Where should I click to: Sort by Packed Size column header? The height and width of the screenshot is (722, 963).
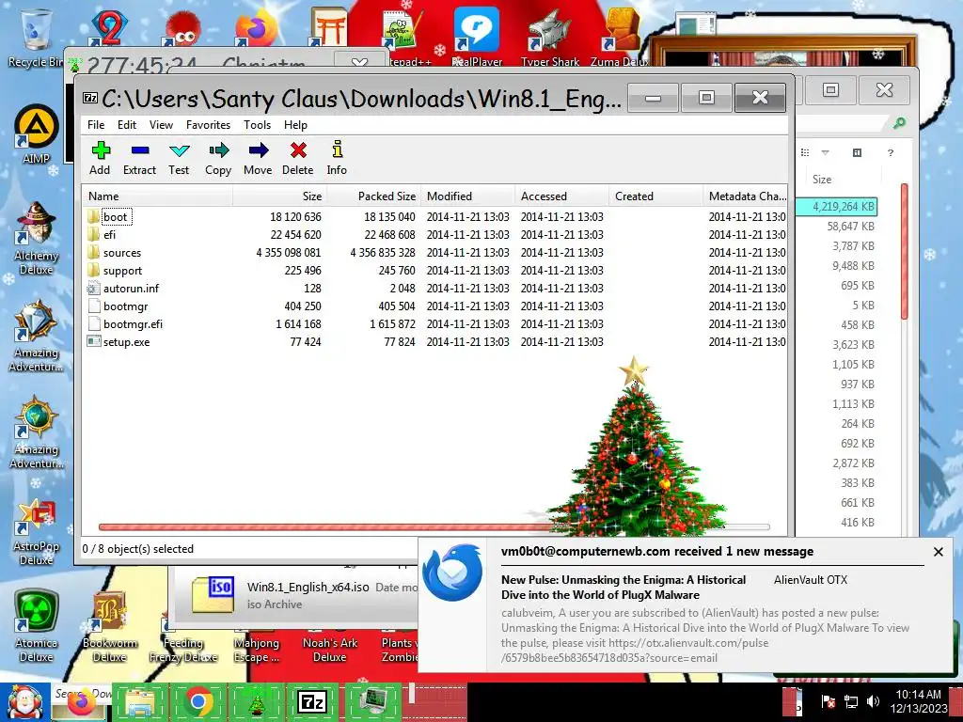(x=372, y=196)
